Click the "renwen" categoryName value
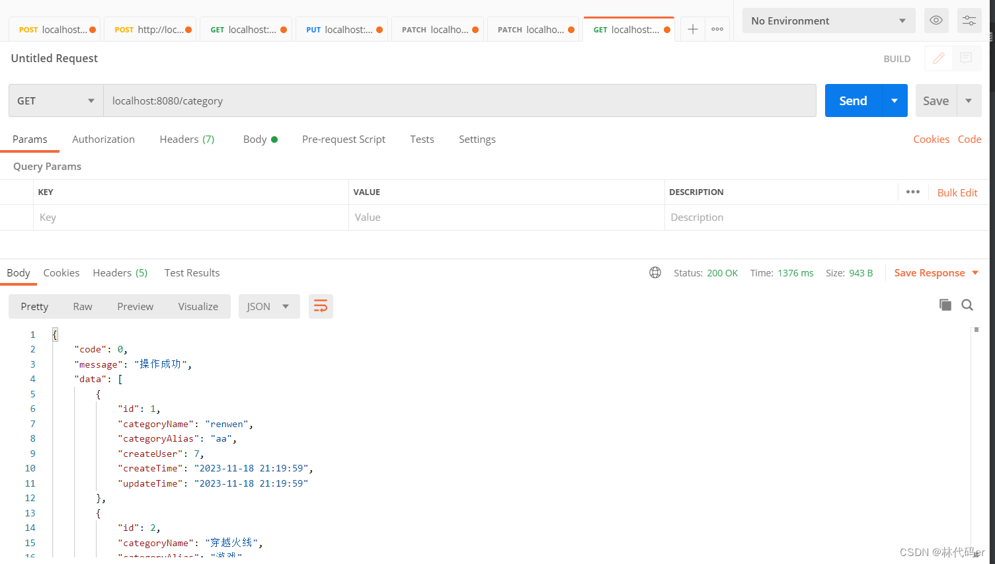This screenshot has height=564, width=995. point(227,424)
